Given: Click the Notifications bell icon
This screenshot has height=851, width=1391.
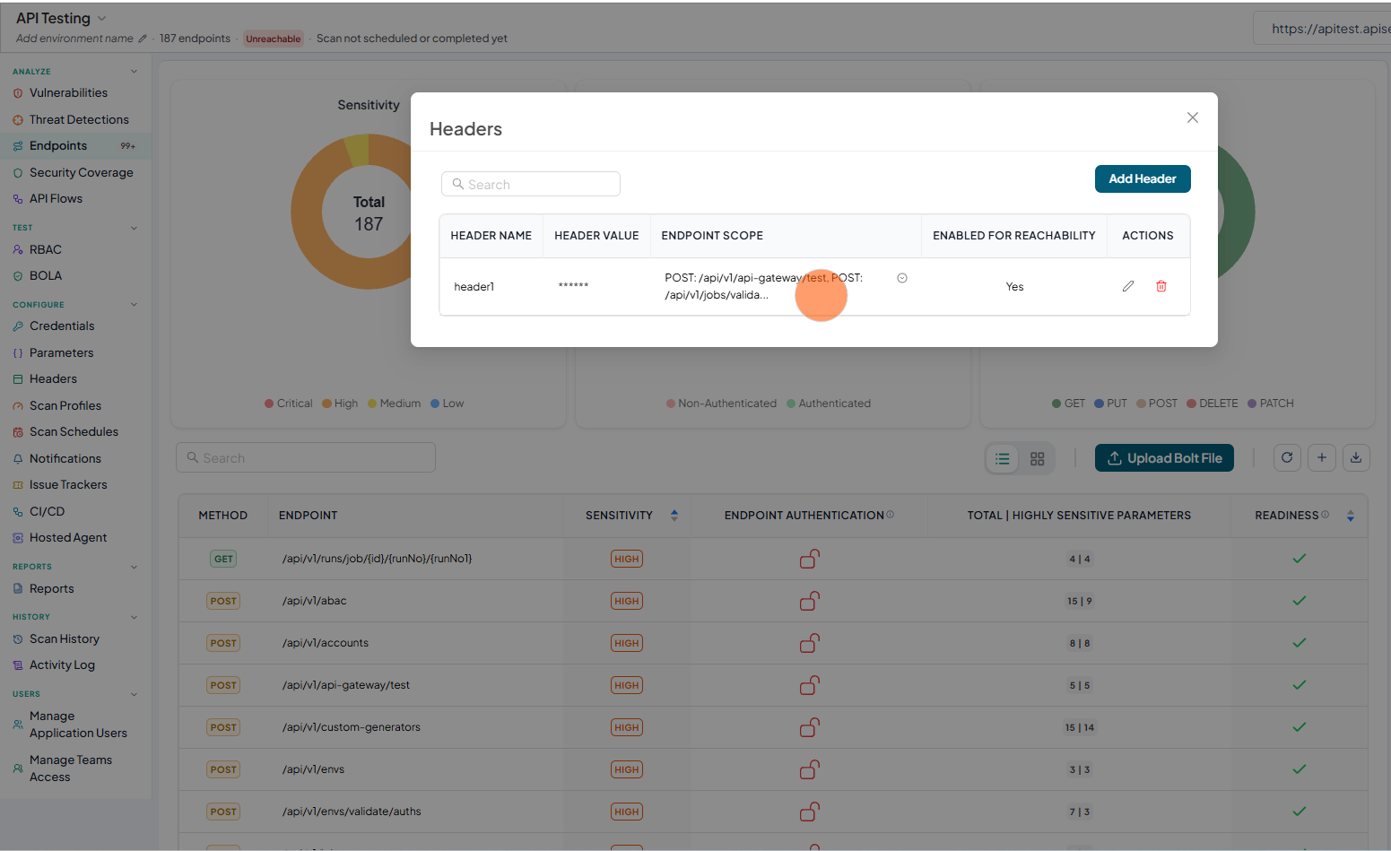Looking at the screenshot, I should tap(18, 459).
